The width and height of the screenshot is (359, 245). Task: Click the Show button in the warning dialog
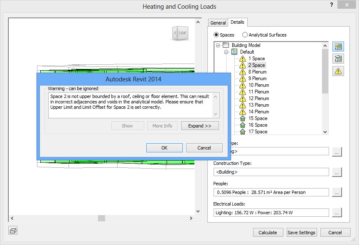[128, 126]
